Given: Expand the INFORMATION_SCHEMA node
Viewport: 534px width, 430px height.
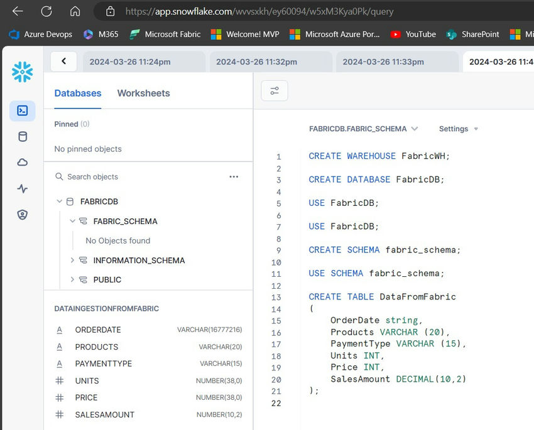Looking at the screenshot, I should [x=72, y=261].
